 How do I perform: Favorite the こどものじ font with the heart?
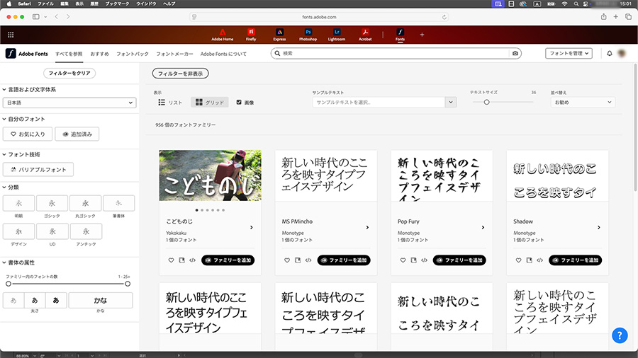coord(171,260)
